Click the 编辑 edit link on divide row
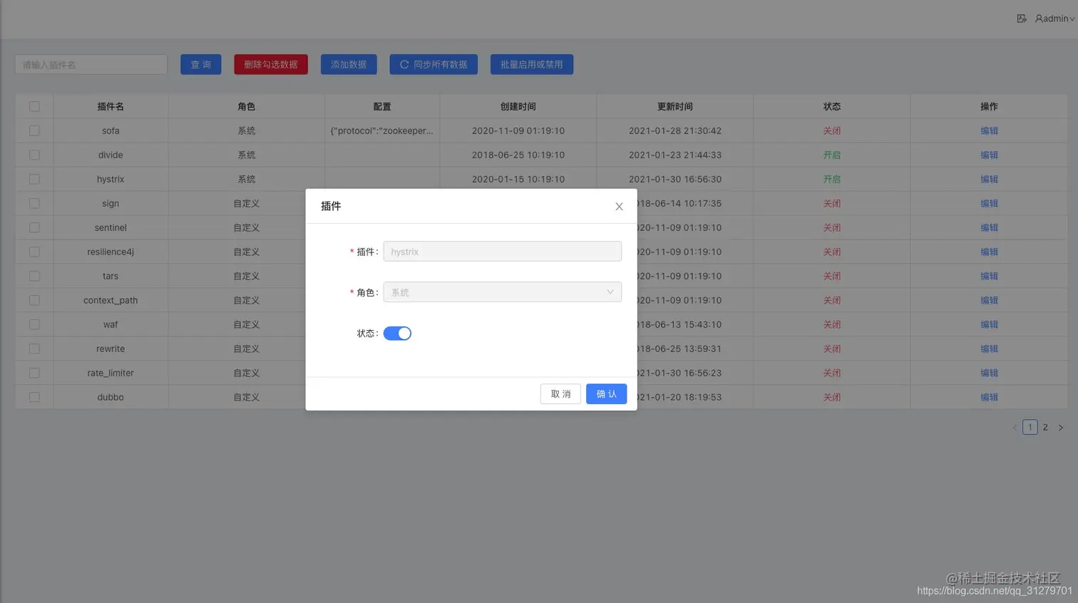Image resolution: width=1078 pixels, height=603 pixels. [x=989, y=155]
